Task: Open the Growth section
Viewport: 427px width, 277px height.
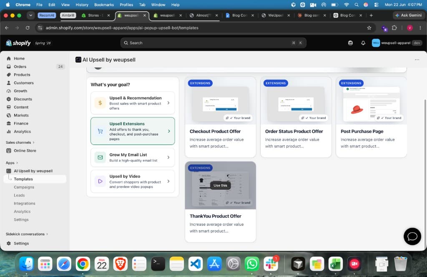Action: click(x=20, y=91)
